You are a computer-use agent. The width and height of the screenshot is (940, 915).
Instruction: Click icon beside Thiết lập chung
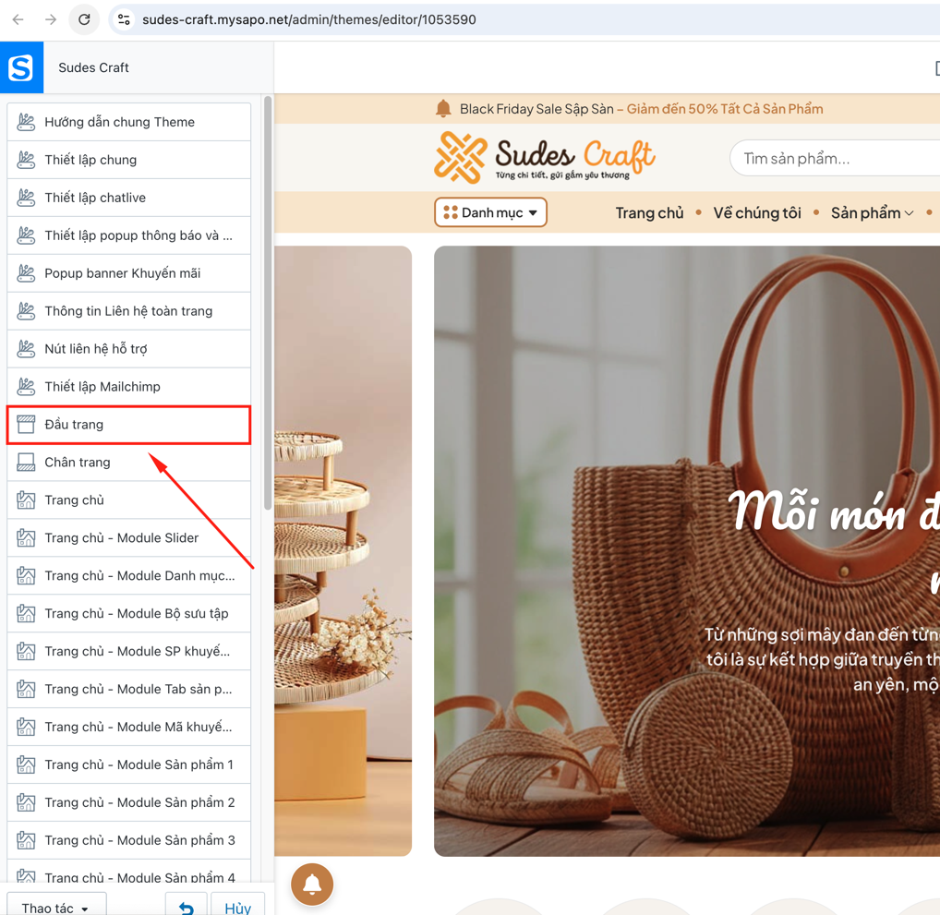click(x=26, y=160)
